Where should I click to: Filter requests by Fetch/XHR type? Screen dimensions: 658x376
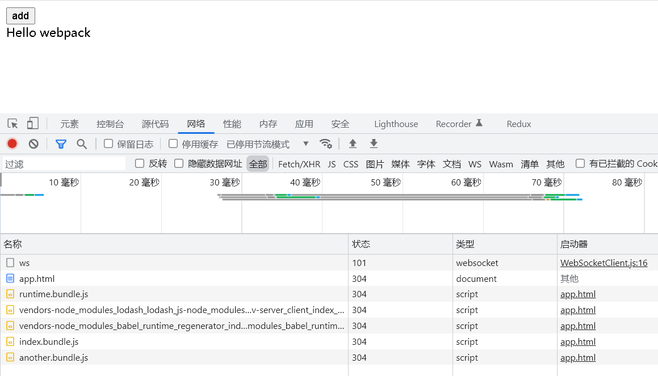[299, 164]
